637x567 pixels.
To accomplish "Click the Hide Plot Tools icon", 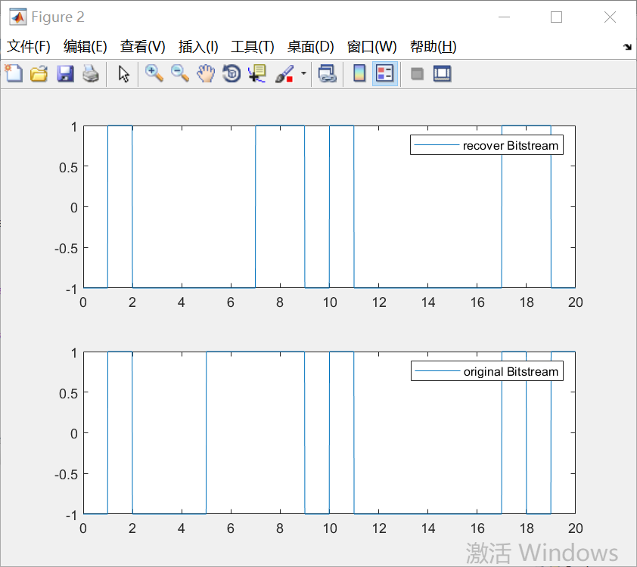I will [417, 73].
